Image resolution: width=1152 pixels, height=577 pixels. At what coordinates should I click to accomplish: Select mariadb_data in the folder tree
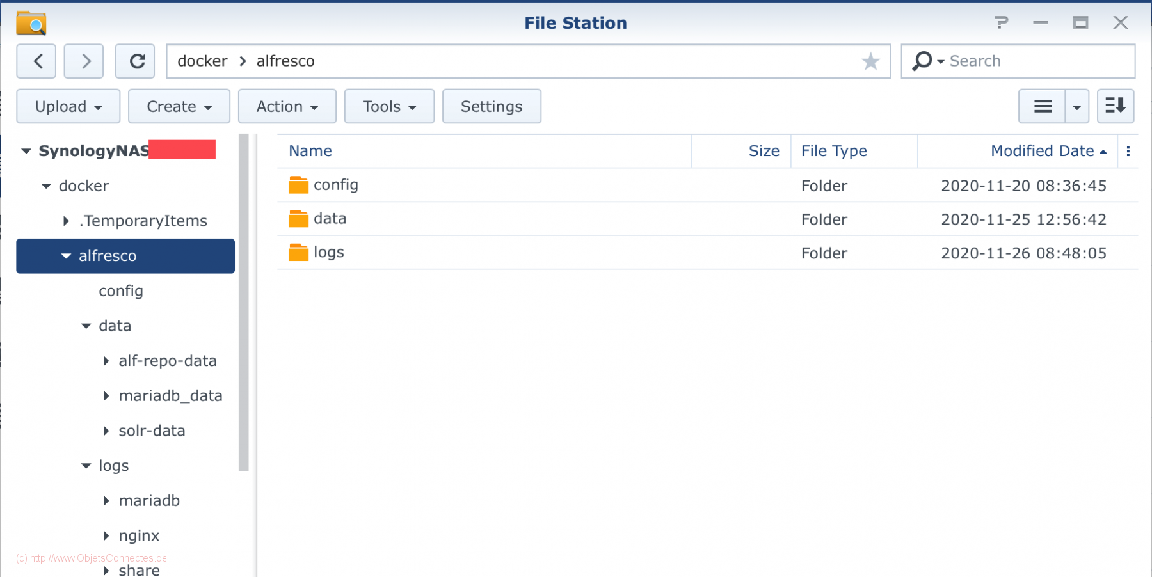click(x=171, y=396)
